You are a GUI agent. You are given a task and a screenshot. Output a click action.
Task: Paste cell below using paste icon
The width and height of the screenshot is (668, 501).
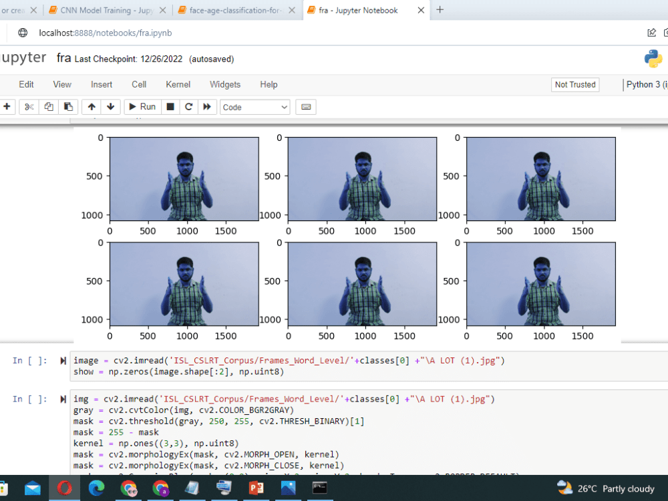tap(67, 107)
